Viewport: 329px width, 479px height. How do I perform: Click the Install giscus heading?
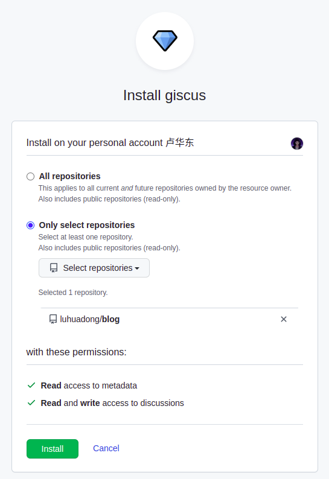coord(164,95)
